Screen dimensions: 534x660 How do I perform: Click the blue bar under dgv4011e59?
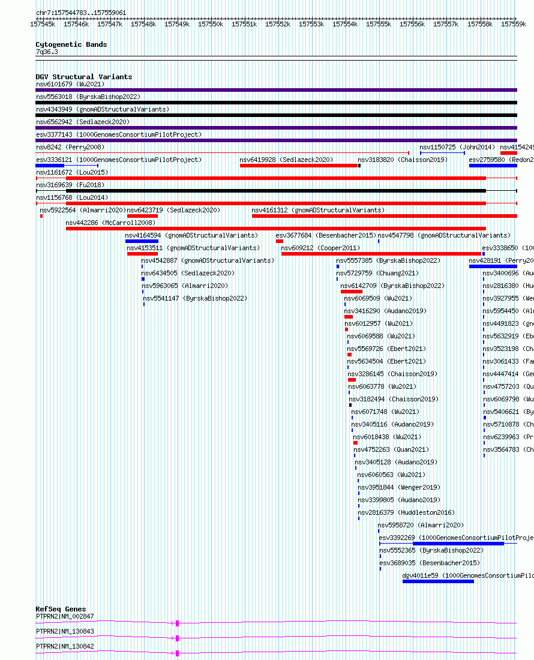438,583
